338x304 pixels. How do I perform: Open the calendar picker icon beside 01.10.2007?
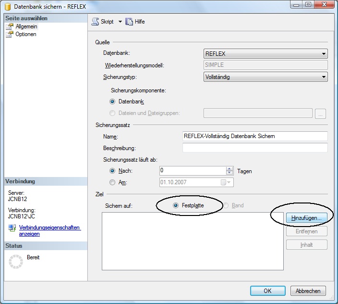tap(226, 182)
